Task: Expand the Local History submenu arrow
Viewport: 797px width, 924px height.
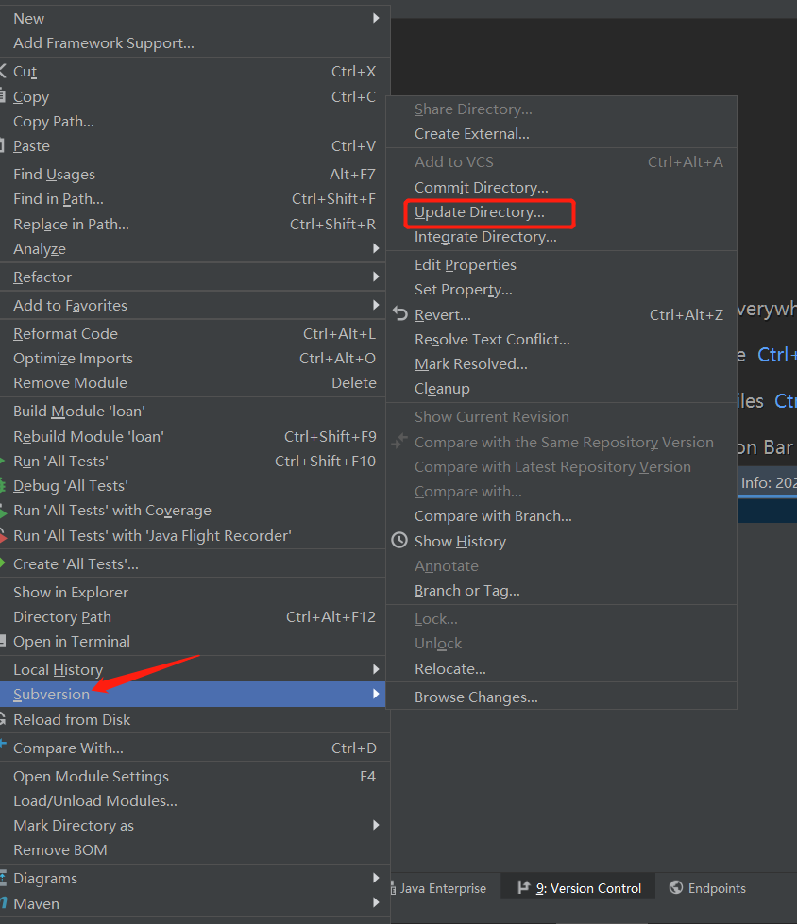Action: [x=376, y=669]
